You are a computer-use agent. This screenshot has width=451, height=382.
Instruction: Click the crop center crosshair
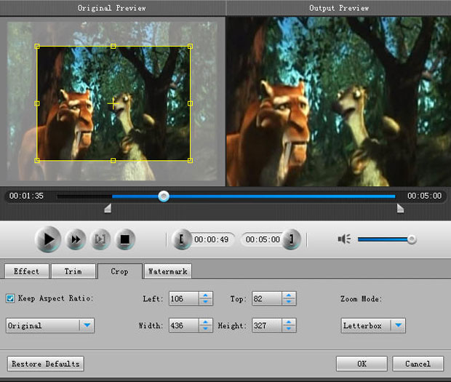tap(113, 103)
